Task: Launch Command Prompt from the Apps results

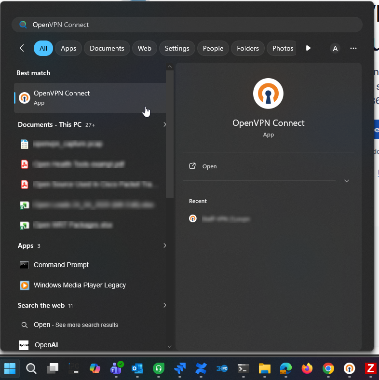Action: [x=90, y=265]
